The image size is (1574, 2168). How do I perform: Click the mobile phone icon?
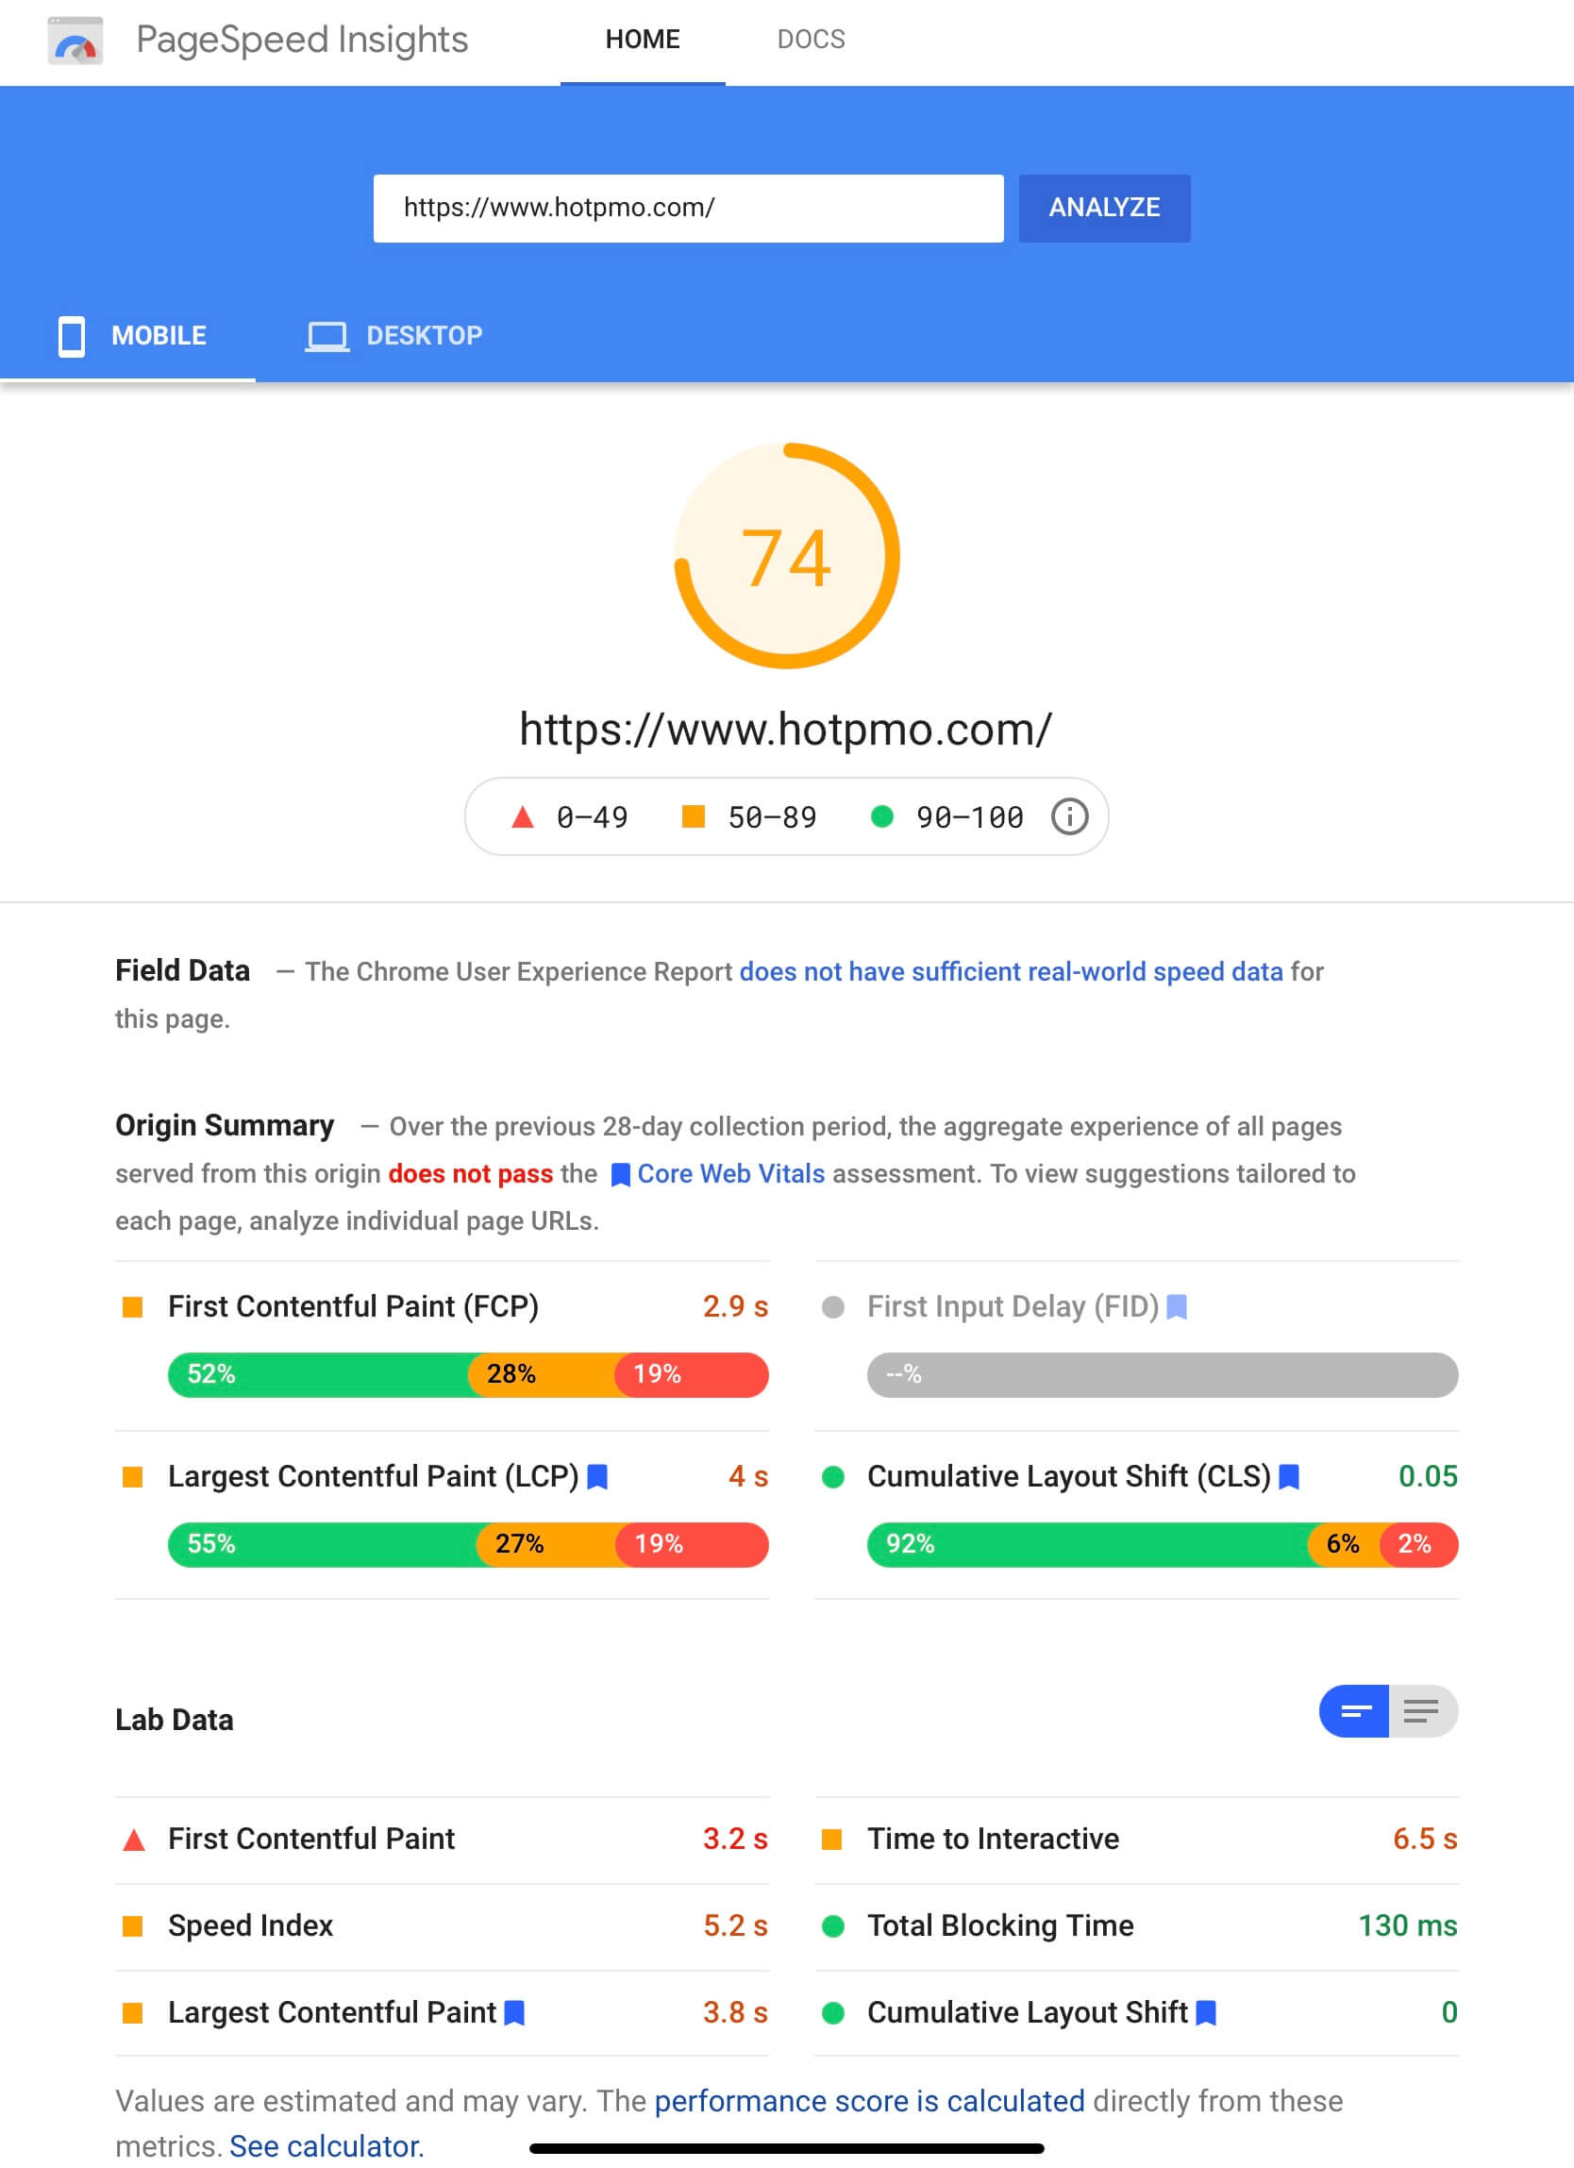click(72, 337)
